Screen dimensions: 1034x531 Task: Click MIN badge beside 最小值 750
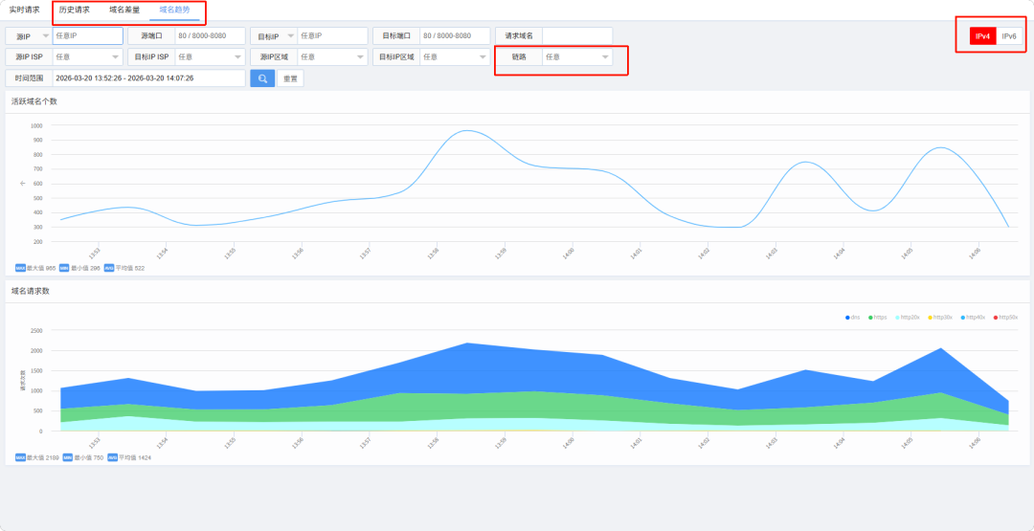pos(68,457)
